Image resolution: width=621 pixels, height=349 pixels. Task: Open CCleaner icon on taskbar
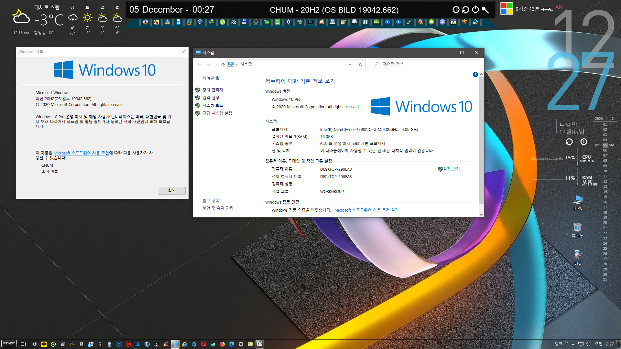coord(166,344)
